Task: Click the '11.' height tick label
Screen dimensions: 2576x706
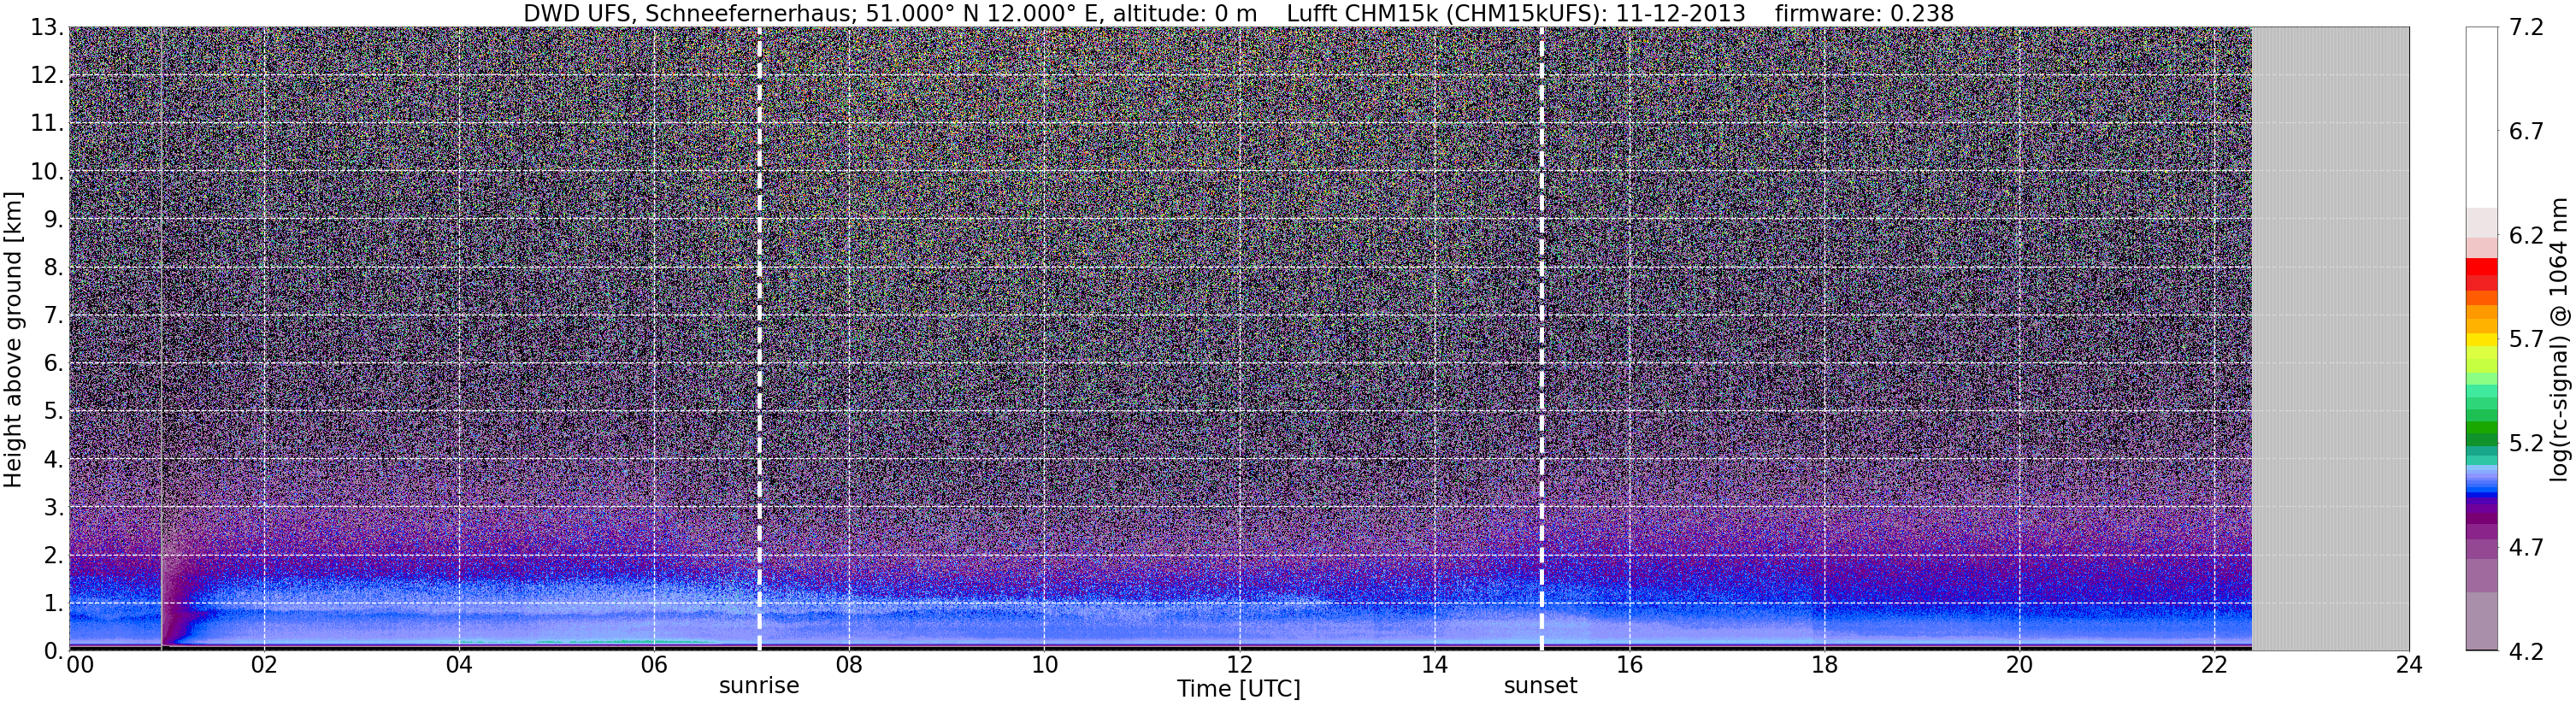Action: coord(47,124)
